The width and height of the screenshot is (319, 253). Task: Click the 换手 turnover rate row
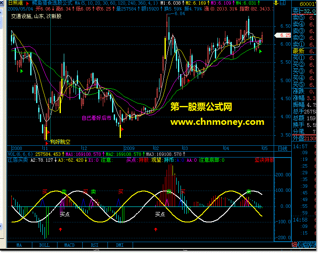304,125
